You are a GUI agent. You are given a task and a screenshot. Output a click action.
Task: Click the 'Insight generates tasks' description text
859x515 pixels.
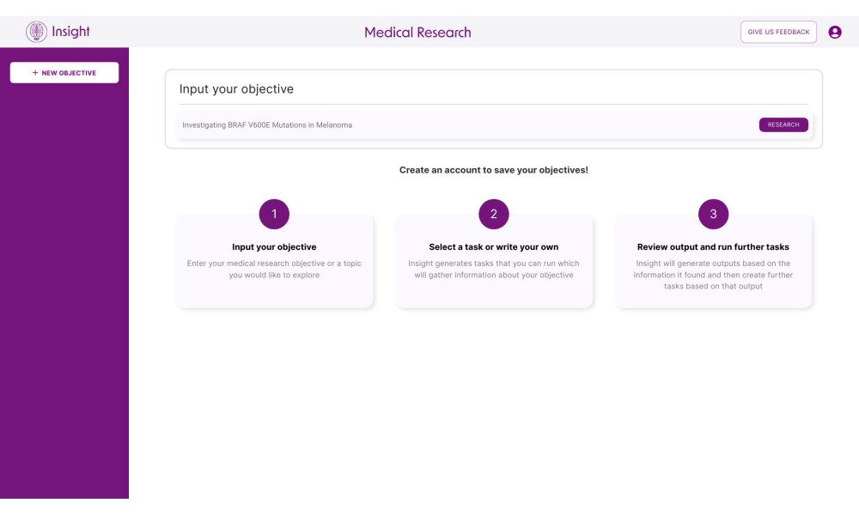[x=494, y=270]
